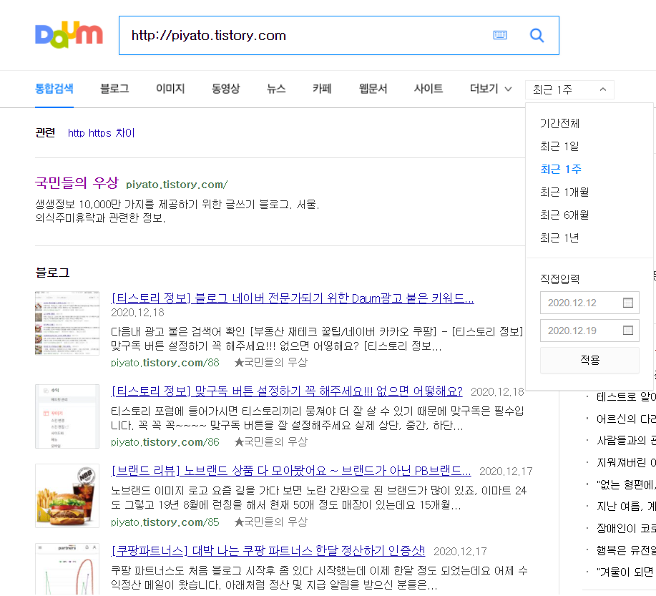Open the virtual keyboard icon in search box
The height and width of the screenshot is (596, 656).
pyautogui.click(x=500, y=35)
